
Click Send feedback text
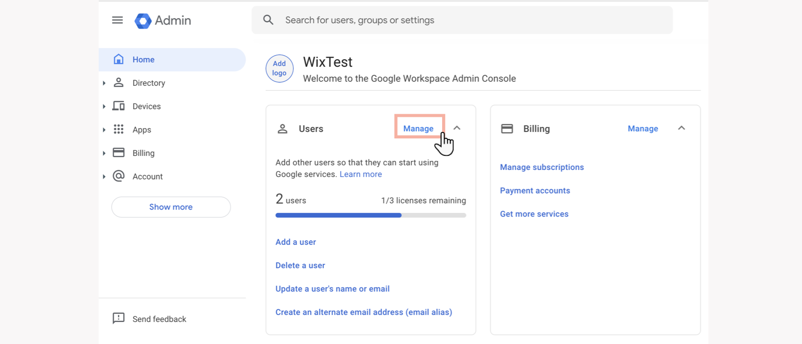[x=159, y=319]
